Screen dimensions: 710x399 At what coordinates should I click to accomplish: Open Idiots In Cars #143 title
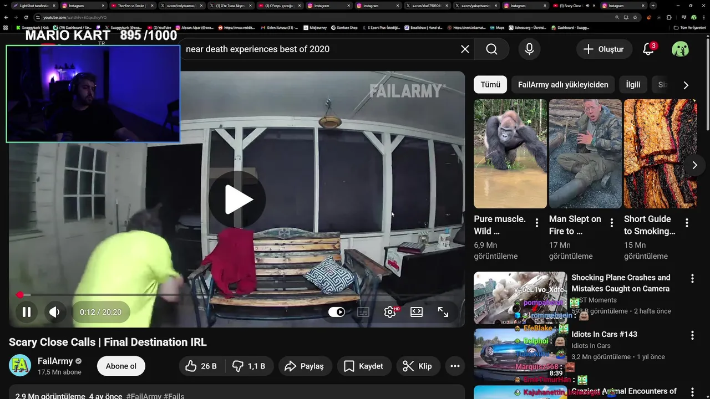click(604, 334)
